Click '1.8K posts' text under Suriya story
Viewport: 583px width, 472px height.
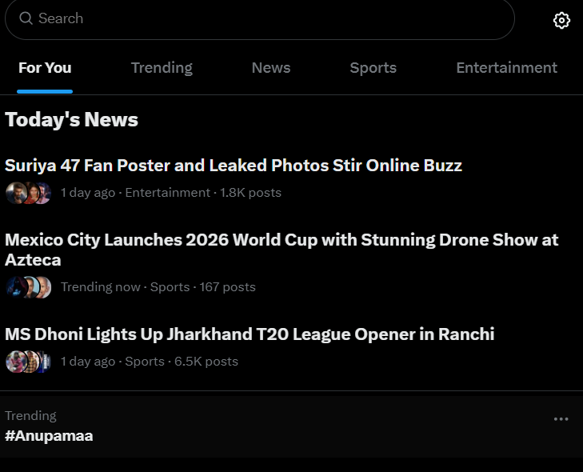(250, 193)
